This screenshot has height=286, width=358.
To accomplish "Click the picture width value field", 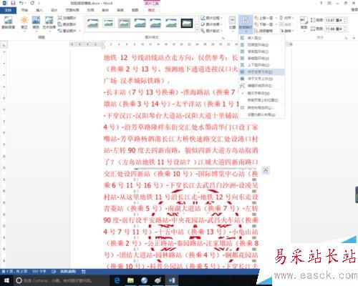I will tap(334, 29).
